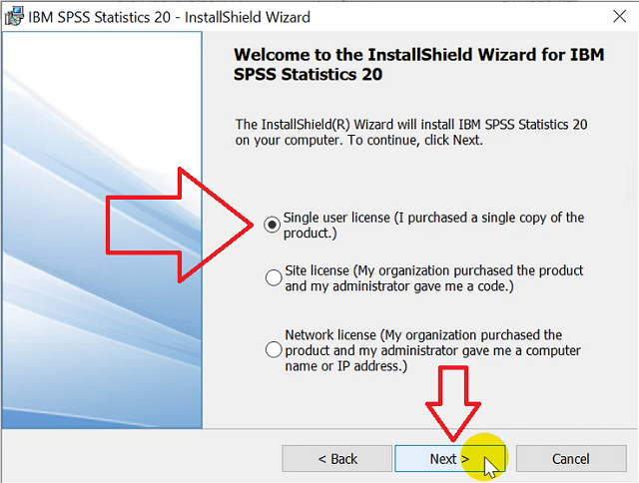This screenshot has height=483, width=639.
Task: Pick the Network license radio button
Action: 274,350
